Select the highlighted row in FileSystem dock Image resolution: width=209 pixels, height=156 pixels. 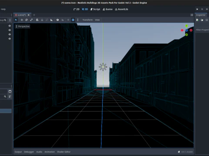click(x=6, y=111)
